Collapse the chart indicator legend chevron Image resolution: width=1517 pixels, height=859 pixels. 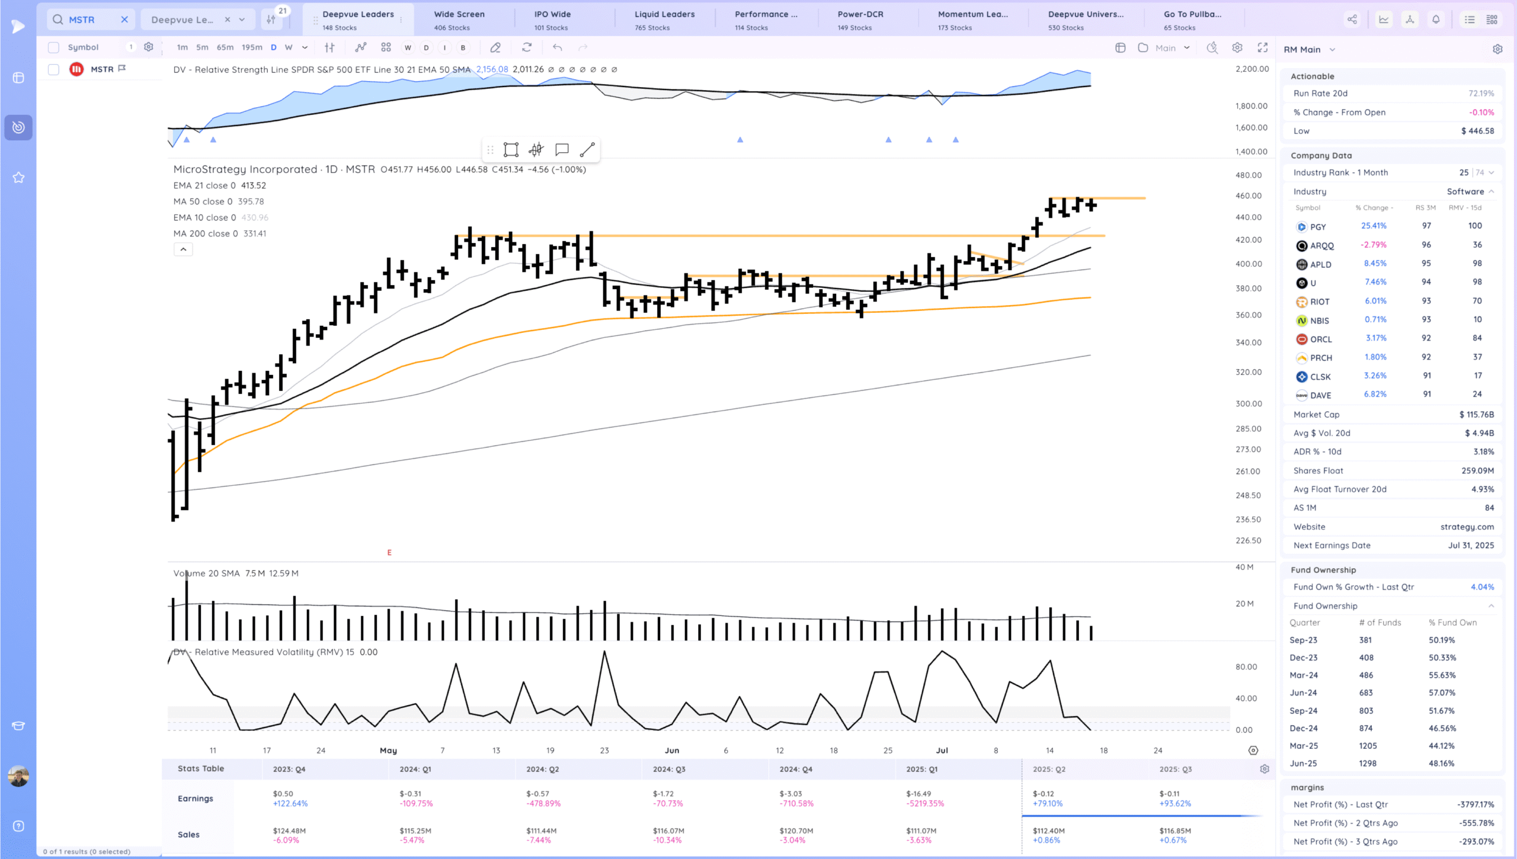pos(183,249)
